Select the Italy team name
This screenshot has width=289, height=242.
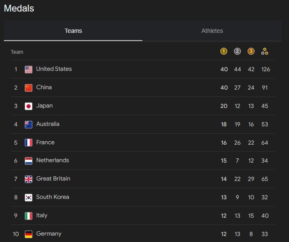tap(42, 216)
